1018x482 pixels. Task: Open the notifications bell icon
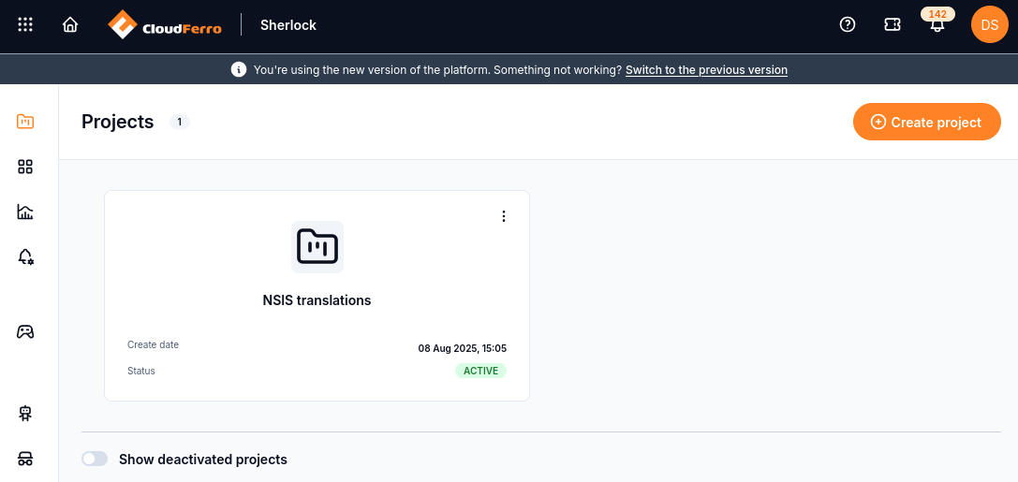[x=937, y=26]
